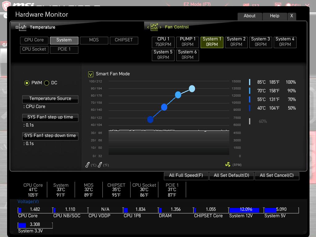Click CPU NB/SOC voltage value 1.110
The image size is (316, 237).
[x=70, y=210]
